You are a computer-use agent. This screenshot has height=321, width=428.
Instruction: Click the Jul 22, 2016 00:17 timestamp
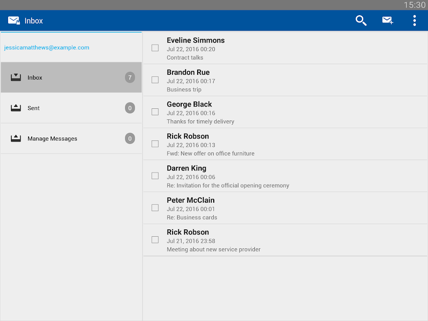pos(191,81)
